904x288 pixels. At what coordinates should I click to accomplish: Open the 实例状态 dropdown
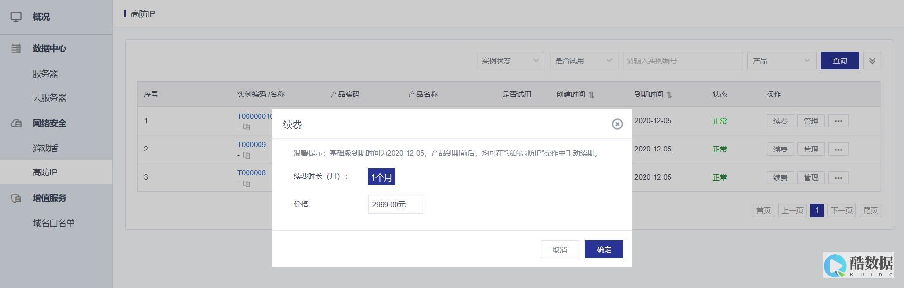pyautogui.click(x=511, y=61)
